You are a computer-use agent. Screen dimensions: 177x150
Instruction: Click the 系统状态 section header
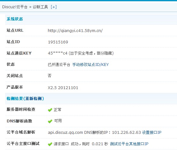pyautogui.click(x=15, y=19)
